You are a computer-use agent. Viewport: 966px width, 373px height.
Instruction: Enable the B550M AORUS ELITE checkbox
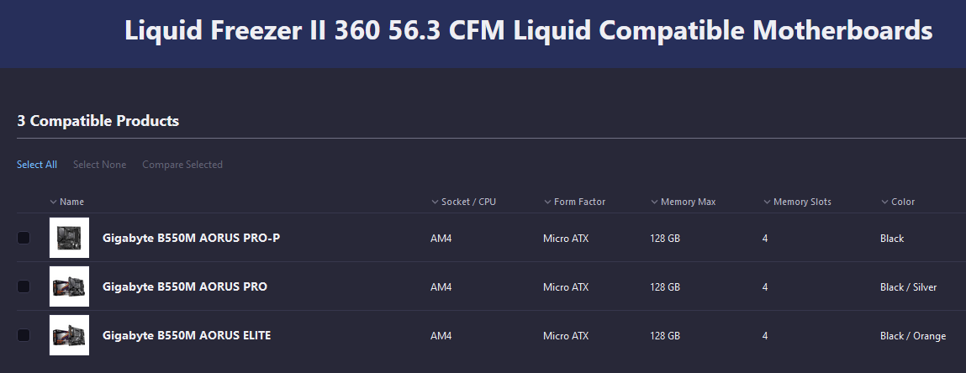pyautogui.click(x=24, y=335)
